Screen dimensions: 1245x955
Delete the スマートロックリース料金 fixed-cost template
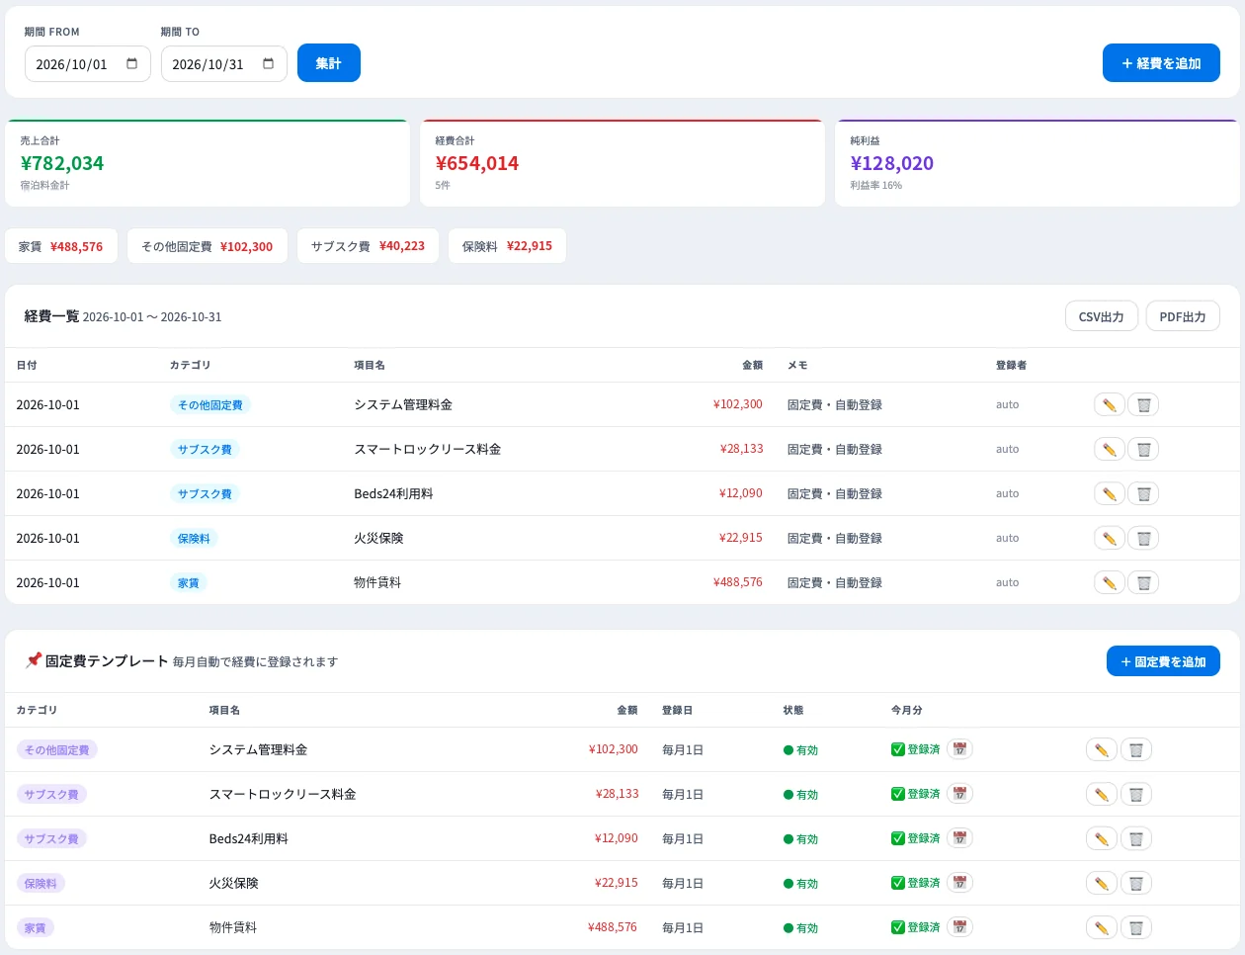click(1136, 794)
